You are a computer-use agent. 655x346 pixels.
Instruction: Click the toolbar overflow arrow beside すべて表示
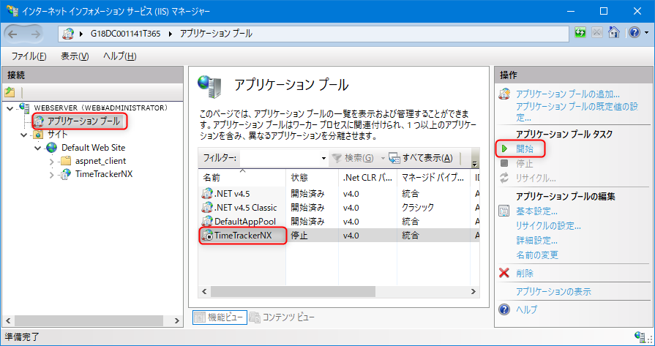click(x=474, y=163)
